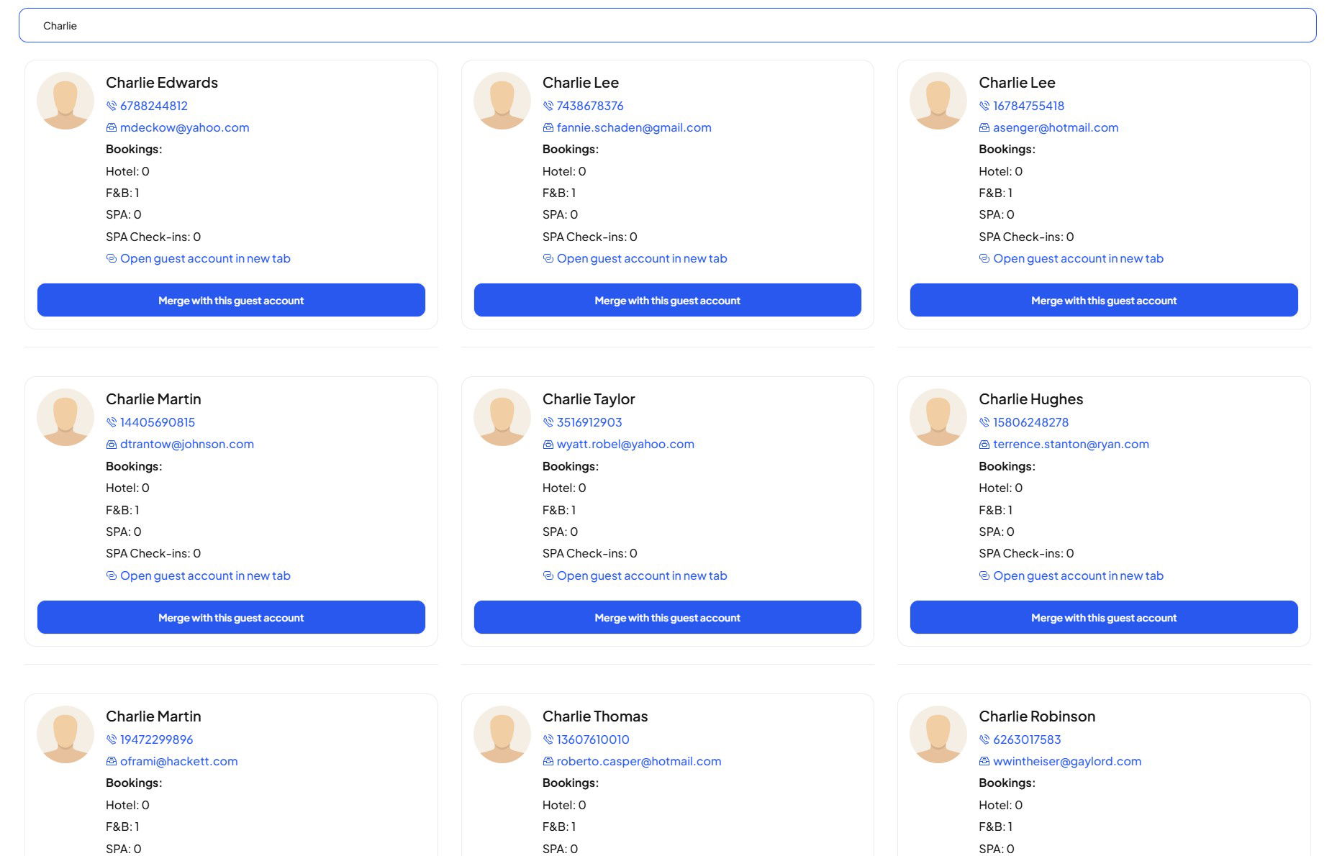The width and height of the screenshot is (1337, 856).
Task: Focus the search field containing "Charlie"
Action: (667, 26)
